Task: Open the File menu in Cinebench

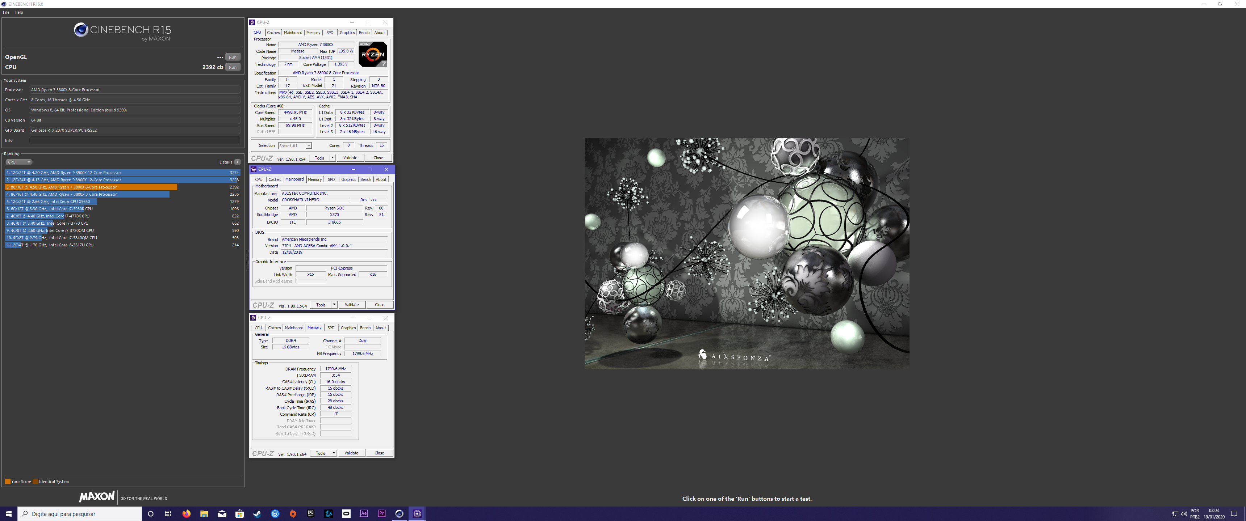Action: (6, 13)
